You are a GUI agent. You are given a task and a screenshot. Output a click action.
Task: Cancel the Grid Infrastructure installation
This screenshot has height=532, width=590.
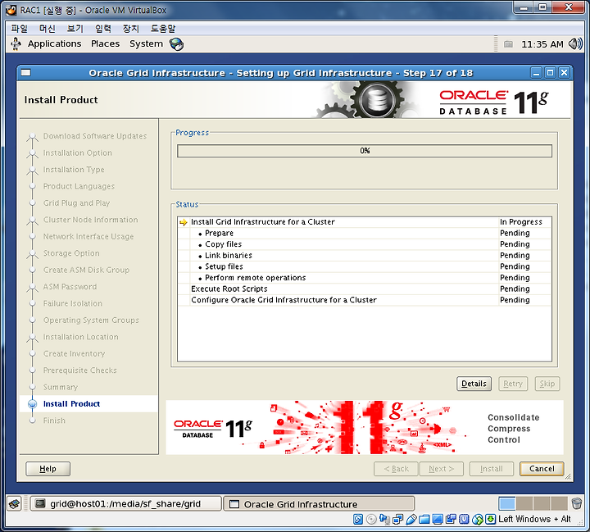(x=542, y=469)
